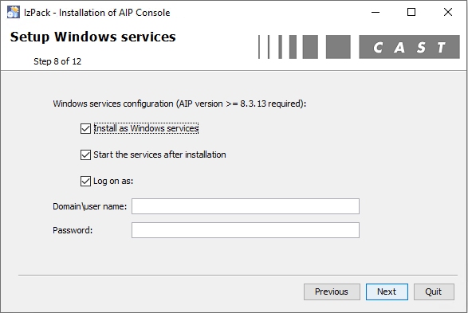Proceed with the Next button
This screenshot has height=313, width=468.
click(x=387, y=291)
